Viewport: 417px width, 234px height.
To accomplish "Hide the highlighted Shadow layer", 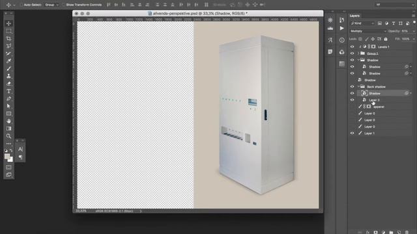I will coord(352,93).
